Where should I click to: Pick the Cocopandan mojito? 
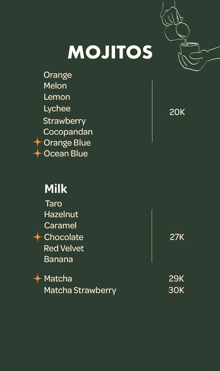click(68, 132)
